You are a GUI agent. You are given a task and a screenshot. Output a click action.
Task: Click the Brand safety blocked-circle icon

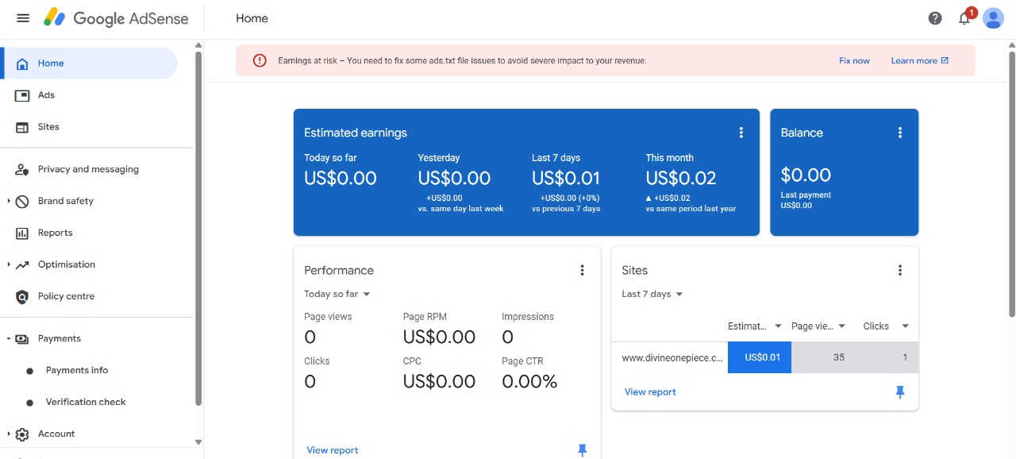click(x=22, y=201)
